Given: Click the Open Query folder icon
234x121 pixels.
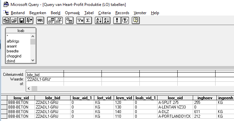Looking at the screenshot, I should pyautogui.click(x=14, y=20).
